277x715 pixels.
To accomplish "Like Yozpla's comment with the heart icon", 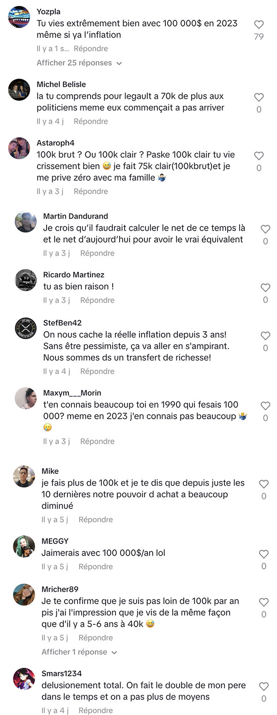I will point(259,25).
